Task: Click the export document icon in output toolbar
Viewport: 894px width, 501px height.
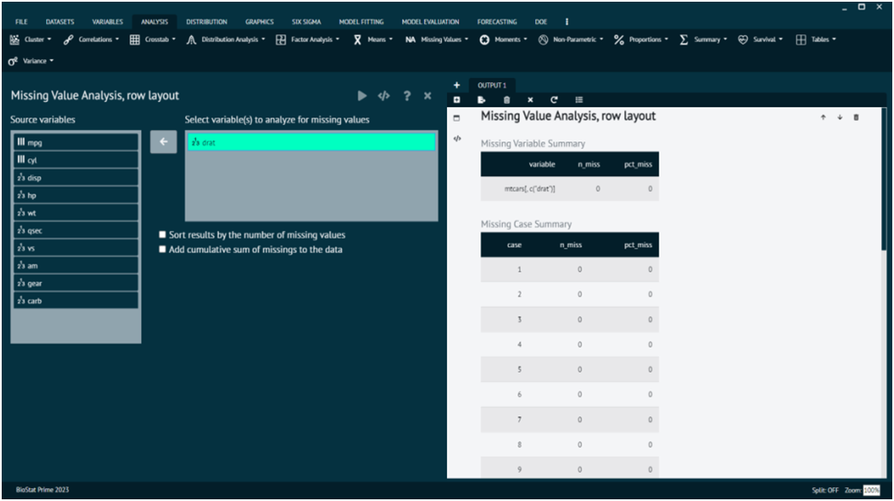Action: [482, 99]
